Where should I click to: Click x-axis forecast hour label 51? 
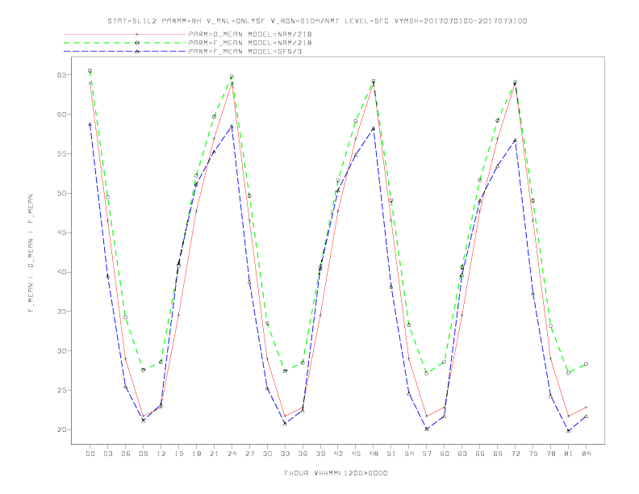391,454
